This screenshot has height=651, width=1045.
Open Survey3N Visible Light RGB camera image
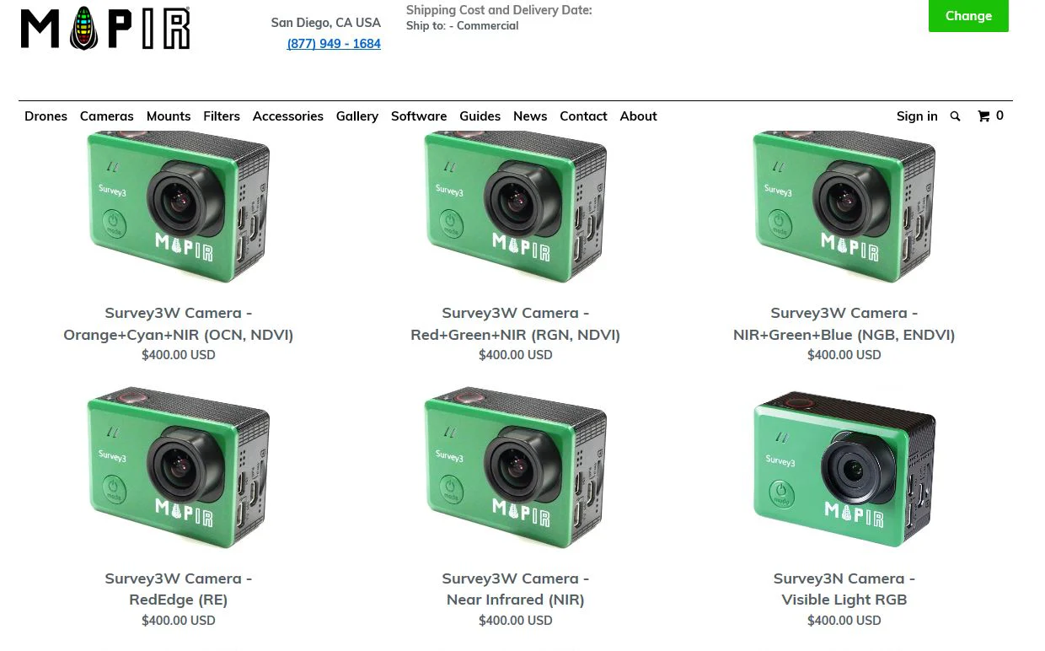[844, 469]
